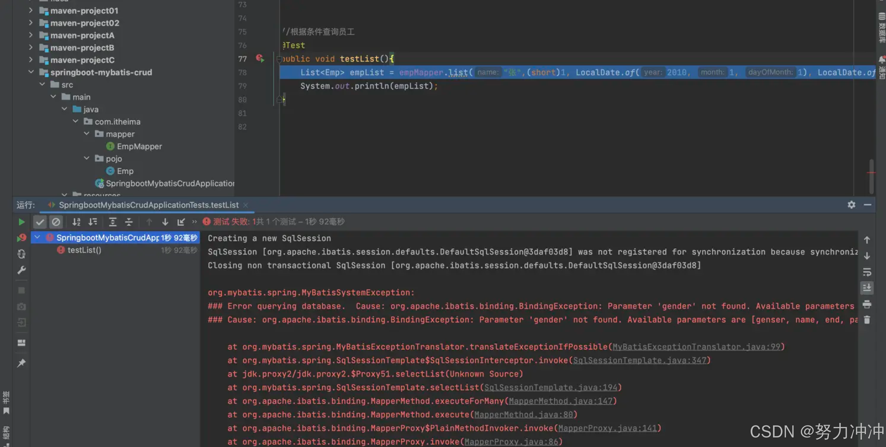Collapse SpringbootMybatisCrudApp test result node

pos(37,237)
